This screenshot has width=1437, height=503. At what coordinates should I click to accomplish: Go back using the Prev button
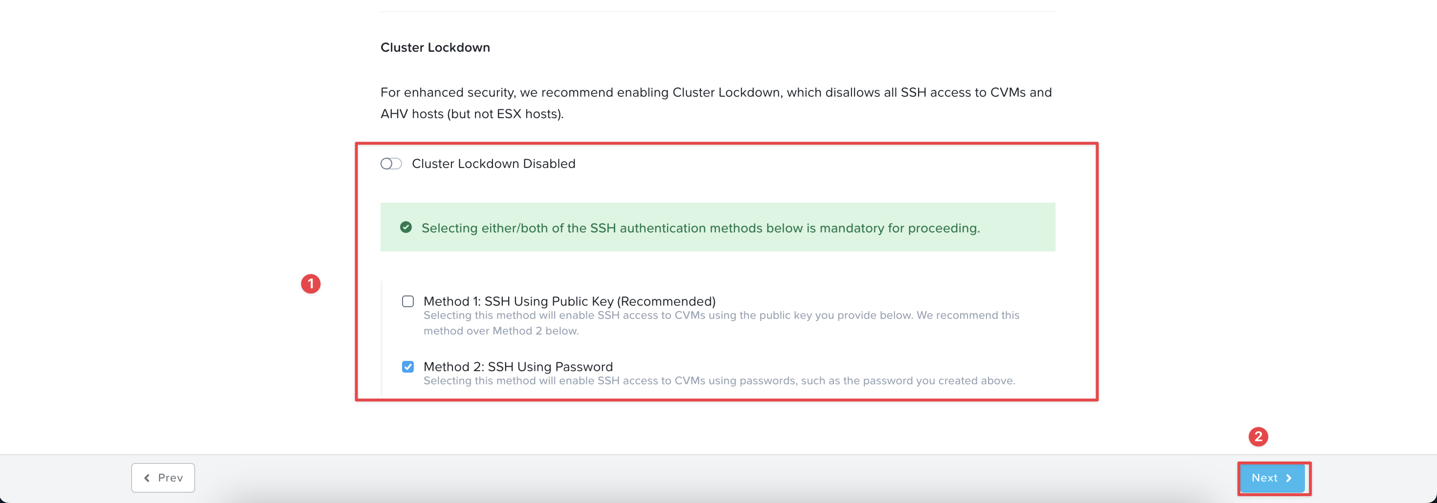pos(163,478)
